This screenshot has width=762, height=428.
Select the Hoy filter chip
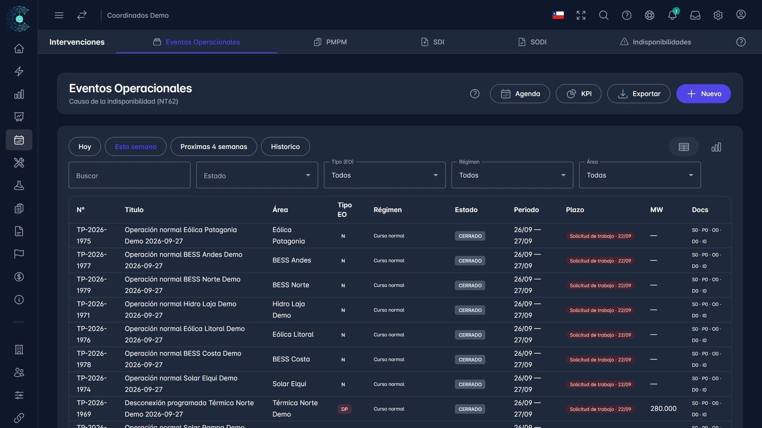(x=85, y=146)
